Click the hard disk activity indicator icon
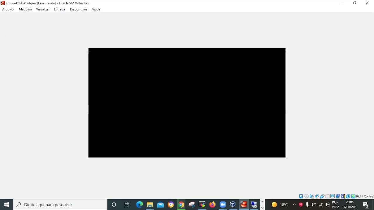Viewport: 374px width, 210px height. [301, 196]
